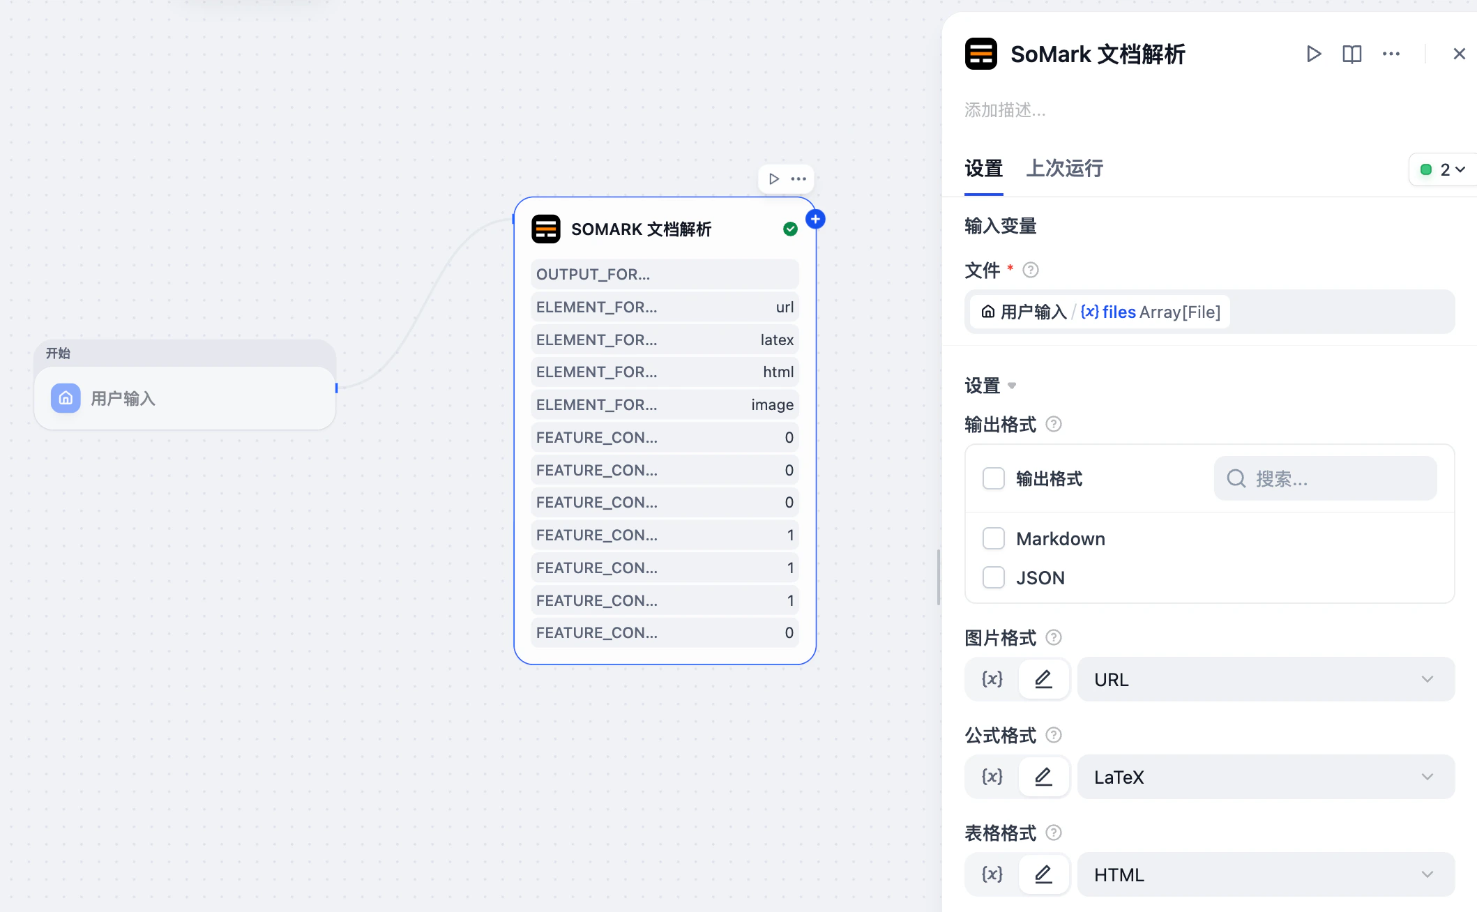This screenshot has width=1477, height=912.
Task: Click the green success check on the SOMARK node
Action: tap(790, 229)
